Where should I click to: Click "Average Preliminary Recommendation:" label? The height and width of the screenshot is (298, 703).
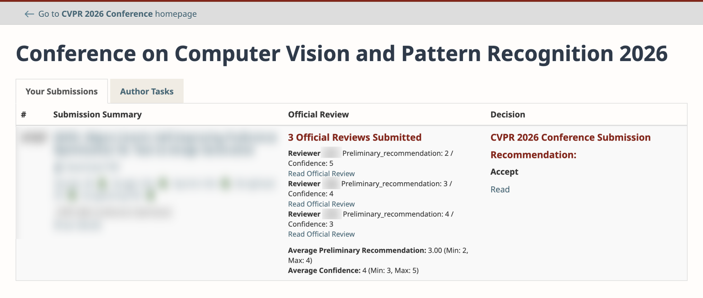(357, 250)
